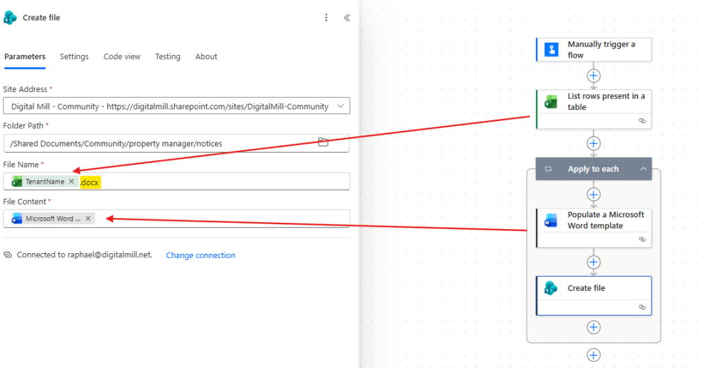Click the connection icon beside Connected to text
Image resolution: width=704 pixels, height=368 pixels.
[8, 255]
